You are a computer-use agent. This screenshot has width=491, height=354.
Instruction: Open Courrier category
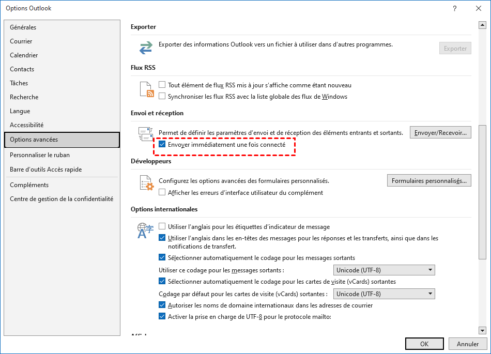tap(62, 41)
